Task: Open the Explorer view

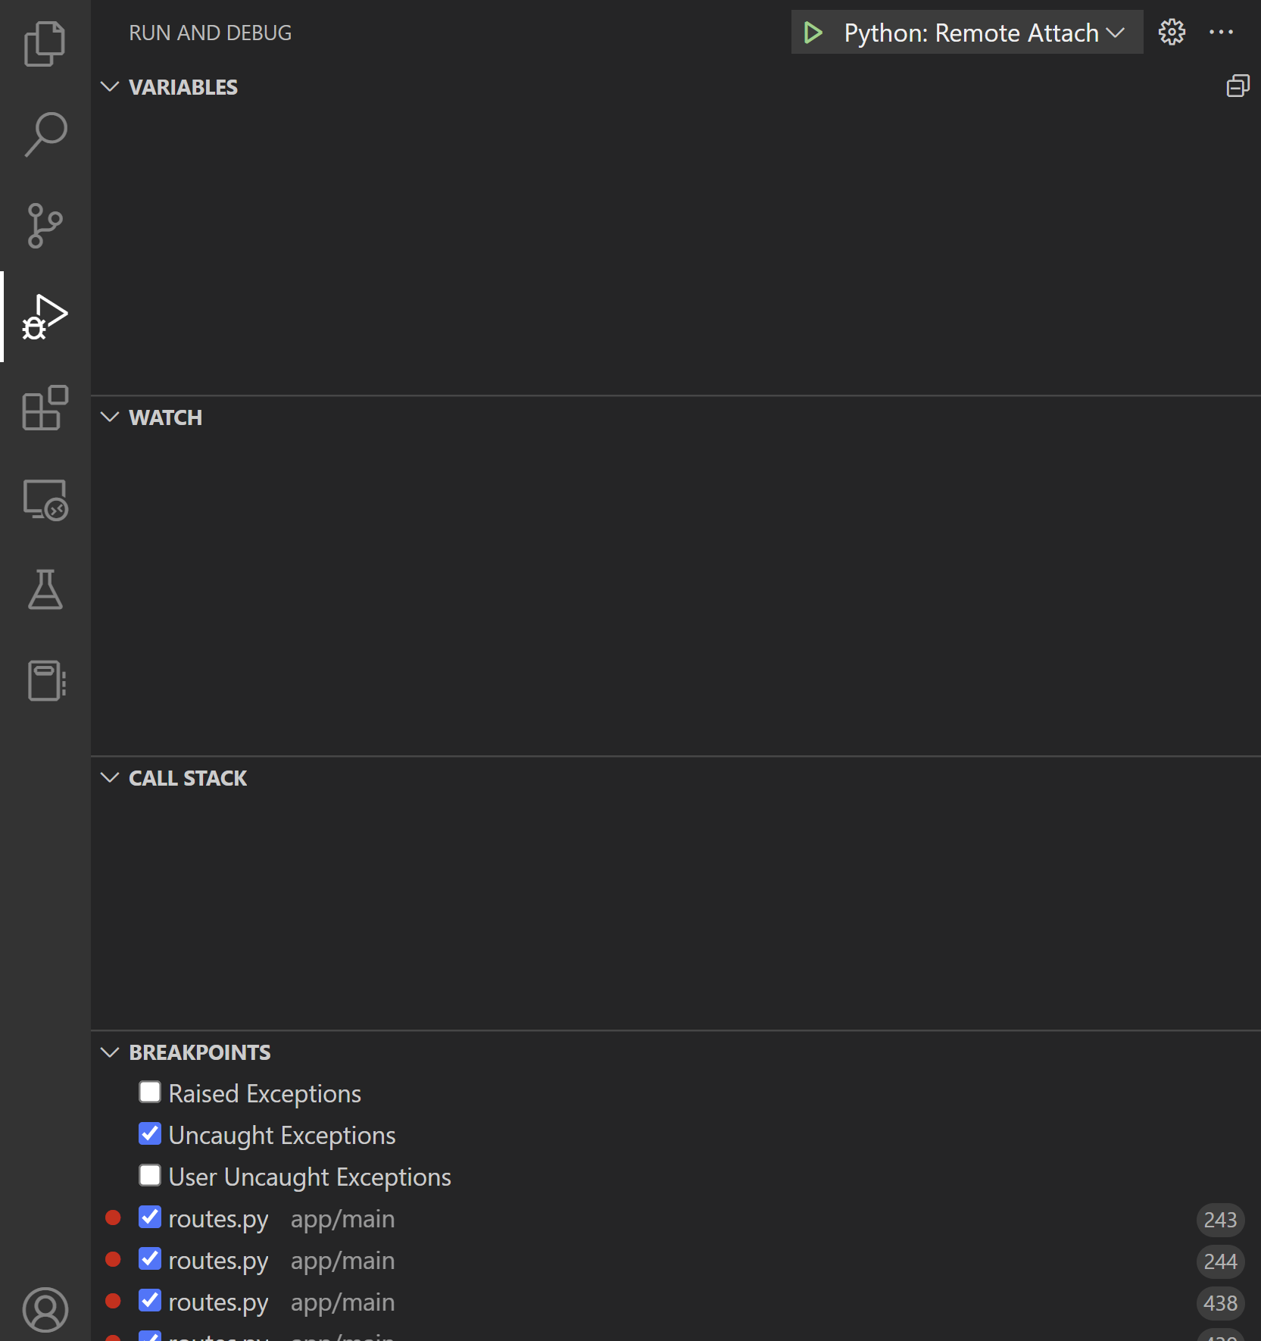Action: click(45, 44)
